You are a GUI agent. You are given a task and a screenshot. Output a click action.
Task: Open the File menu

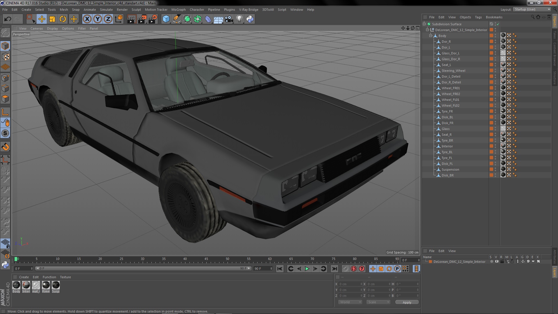[x=5, y=10]
